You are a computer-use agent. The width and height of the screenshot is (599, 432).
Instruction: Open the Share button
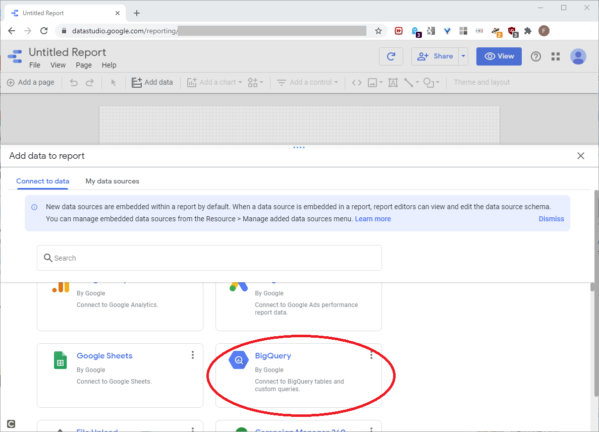click(x=434, y=56)
